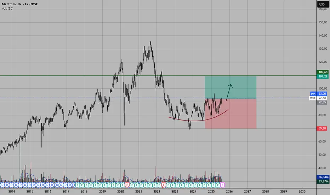Click the 2025 label on time axis

tap(211, 191)
